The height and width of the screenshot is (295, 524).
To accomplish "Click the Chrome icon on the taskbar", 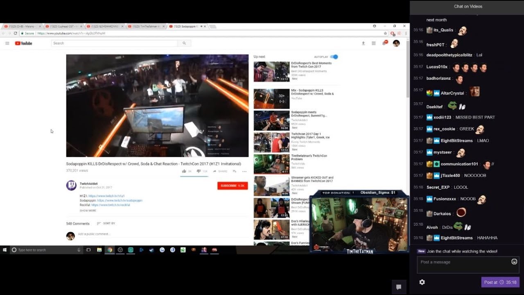I will pos(110,250).
